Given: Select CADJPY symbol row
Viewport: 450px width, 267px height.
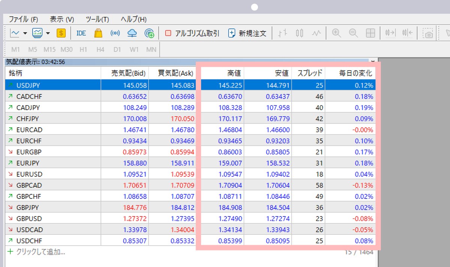Looking at the screenshot, I should 190,107.
